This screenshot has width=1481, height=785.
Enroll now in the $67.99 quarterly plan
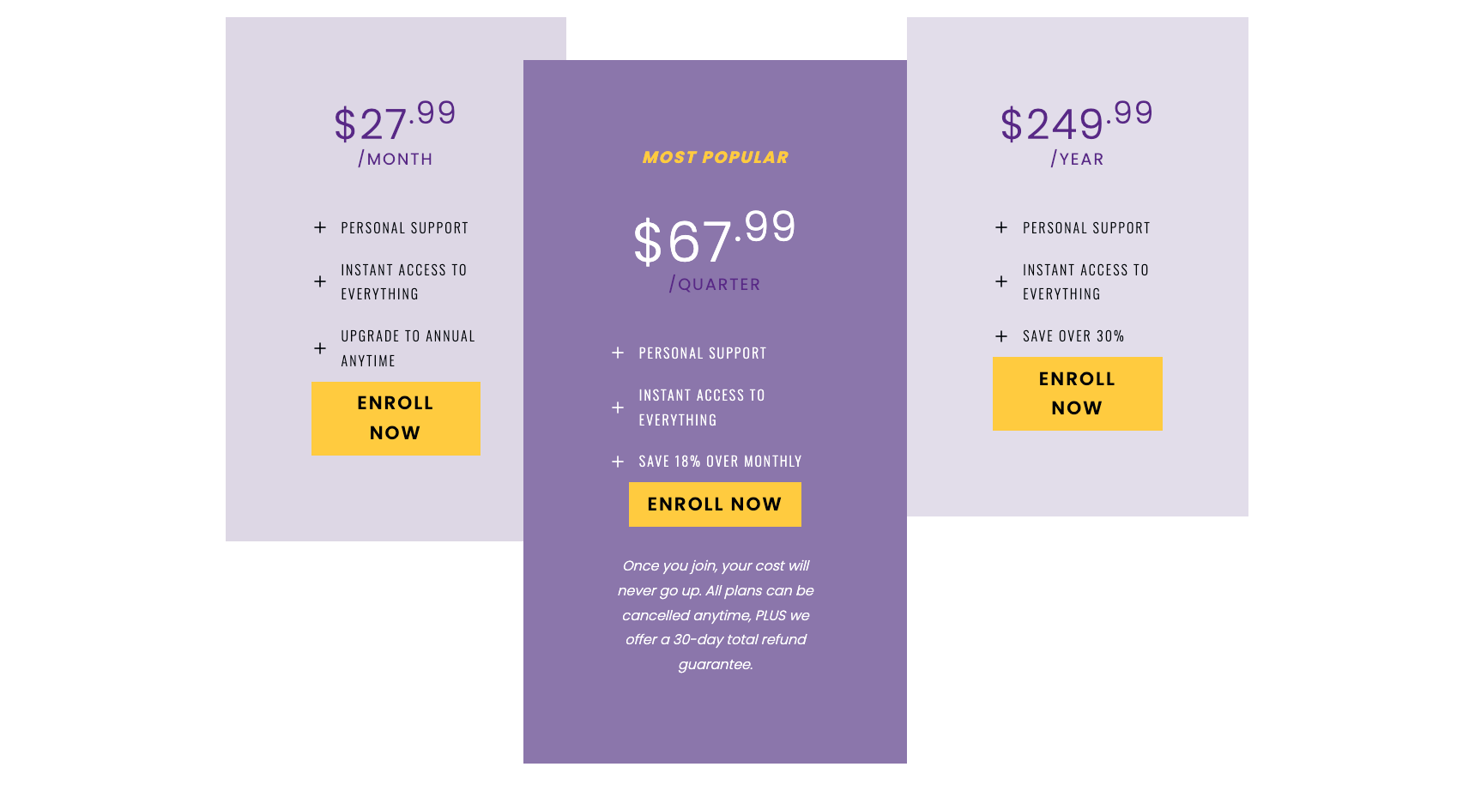pyautogui.click(x=715, y=504)
